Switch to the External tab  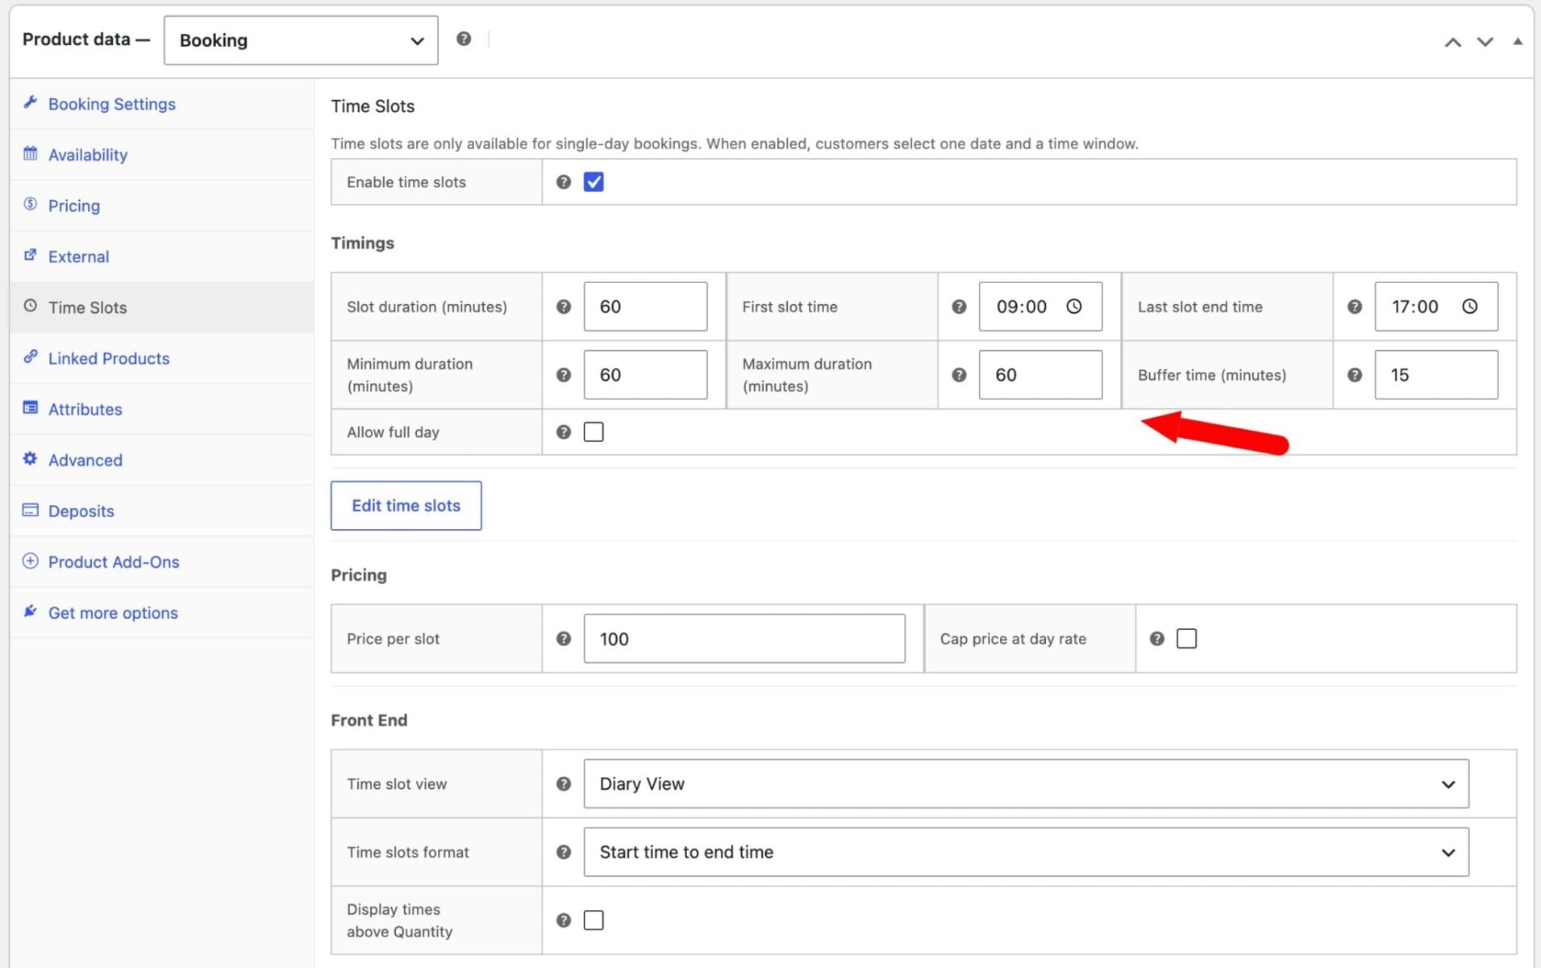pyautogui.click(x=161, y=257)
